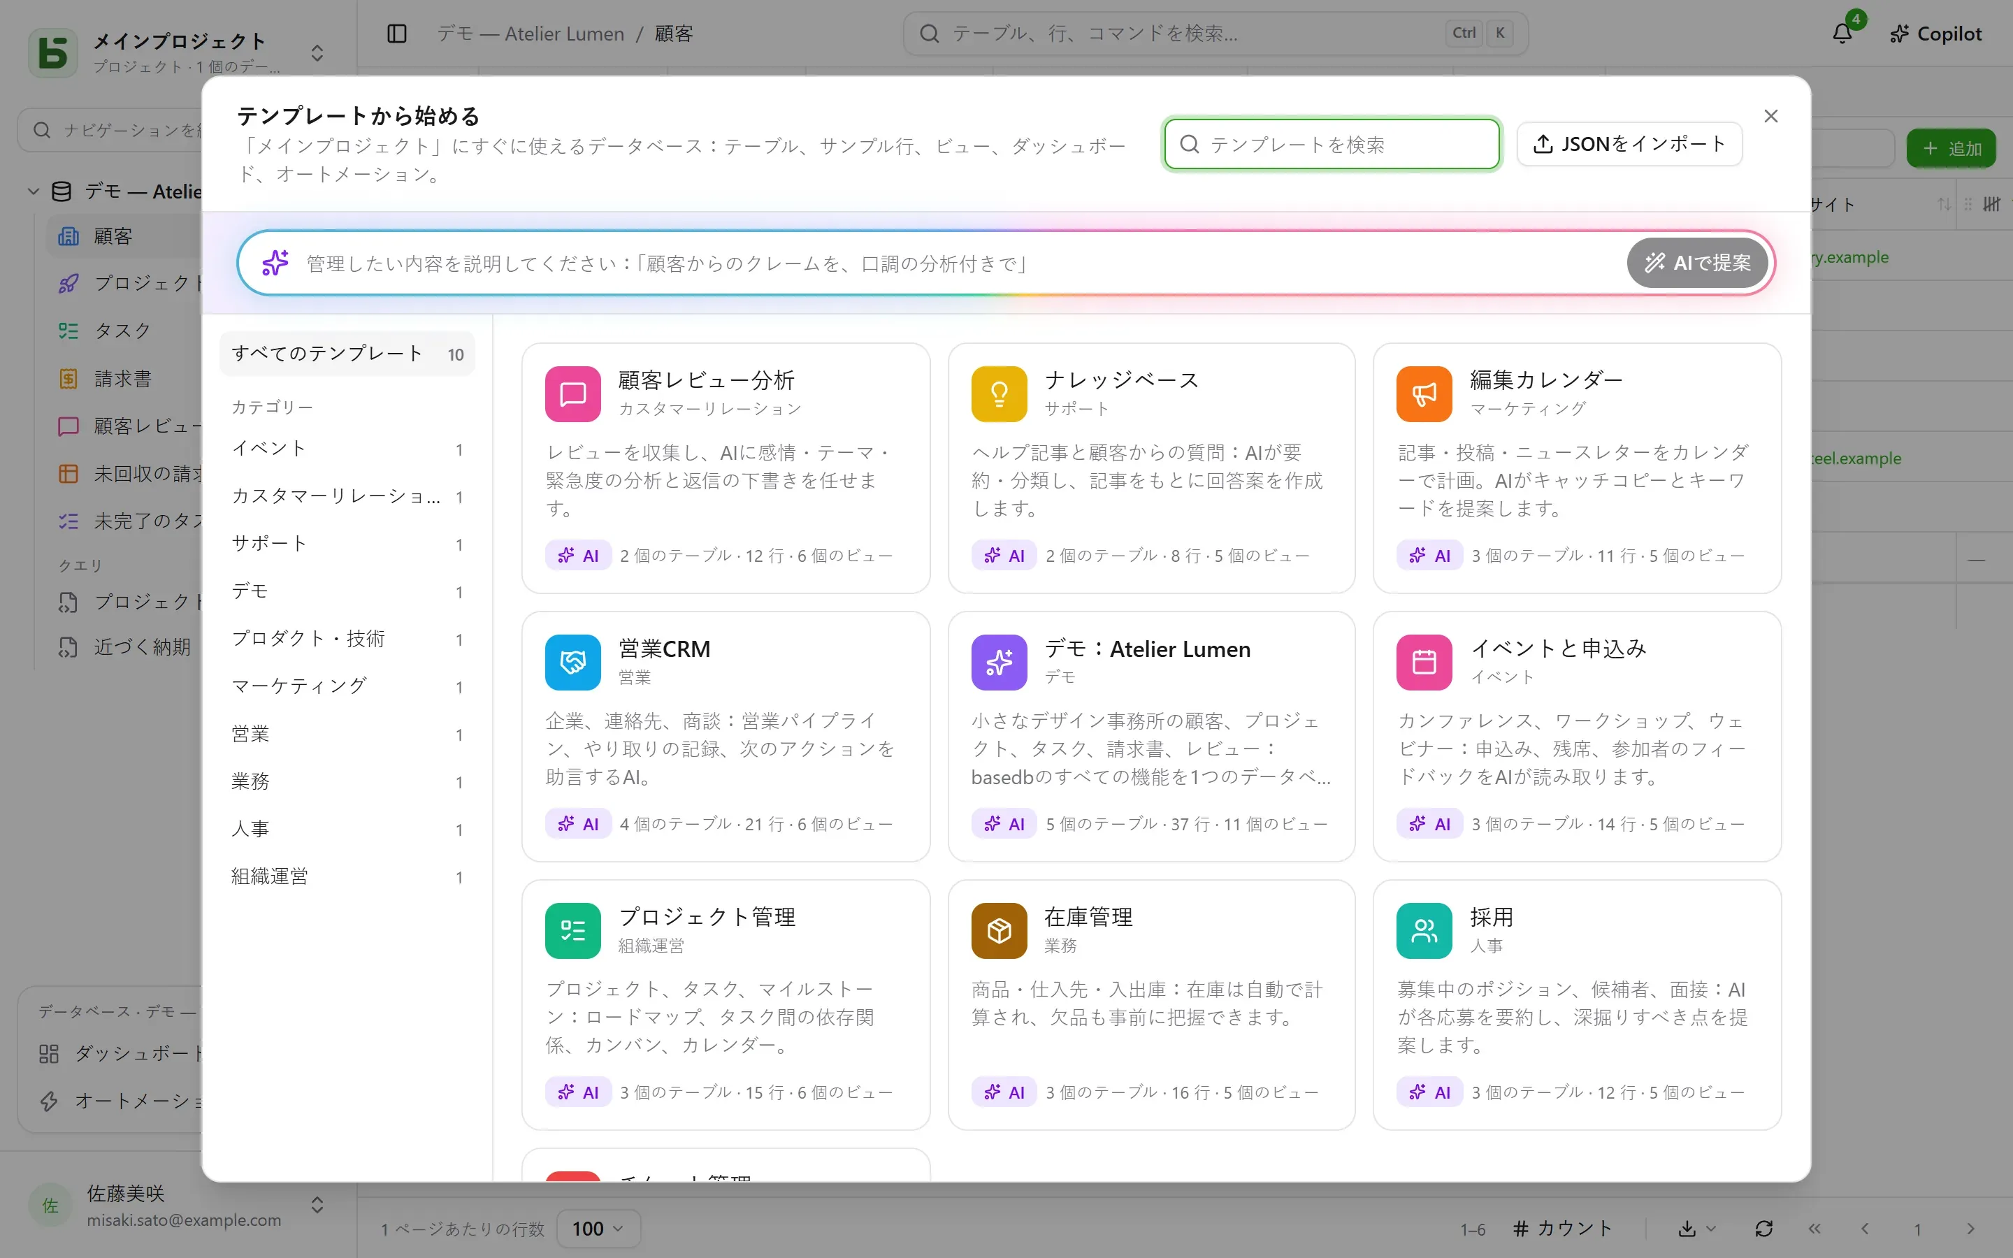Image resolution: width=2013 pixels, height=1258 pixels.
Task: Select すべてのテンプレート category
Action: (347, 354)
